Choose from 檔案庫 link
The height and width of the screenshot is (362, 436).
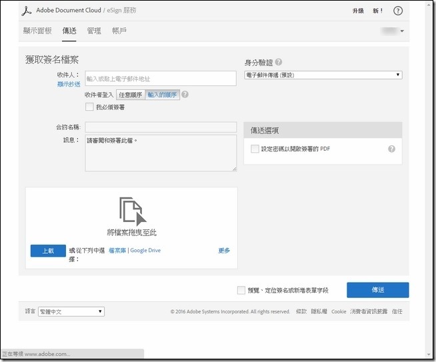[x=117, y=250]
